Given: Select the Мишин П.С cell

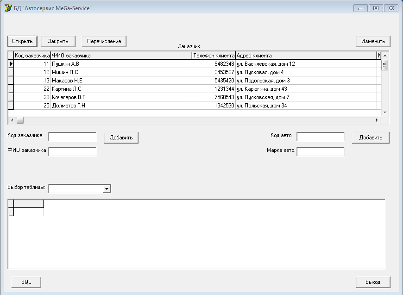Looking at the screenshot, I should click(x=121, y=72).
